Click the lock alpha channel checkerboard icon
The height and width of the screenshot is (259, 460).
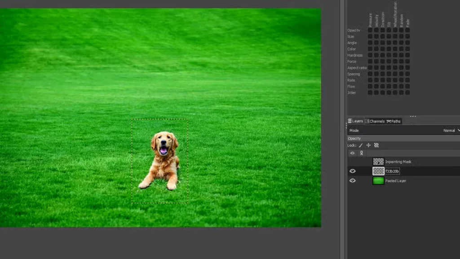[x=376, y=146]
